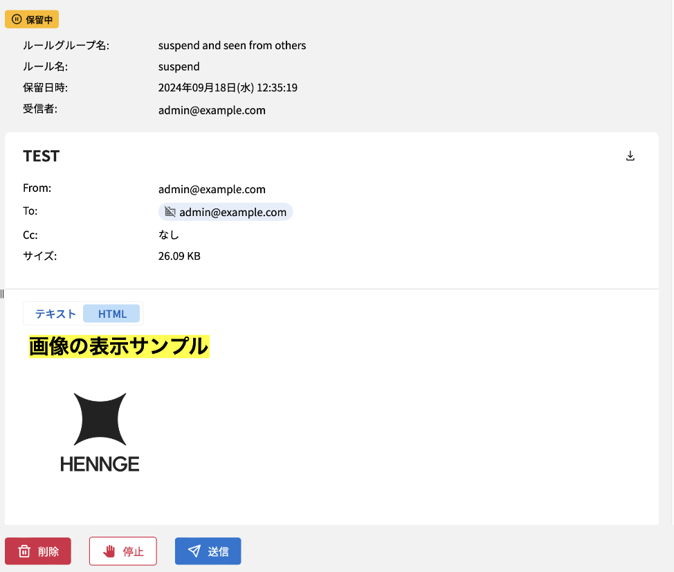The height and width of the screenshot is (572, 674).
Task: Download the TEST email via download icon
Action: click(630, 156)
